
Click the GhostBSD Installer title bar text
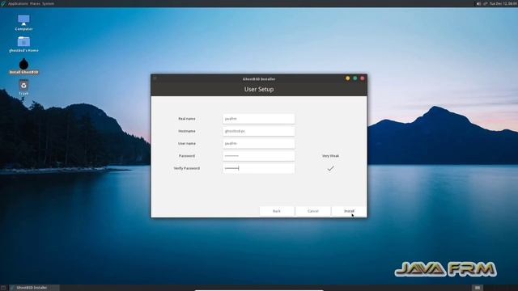click(x=259, y=79)
